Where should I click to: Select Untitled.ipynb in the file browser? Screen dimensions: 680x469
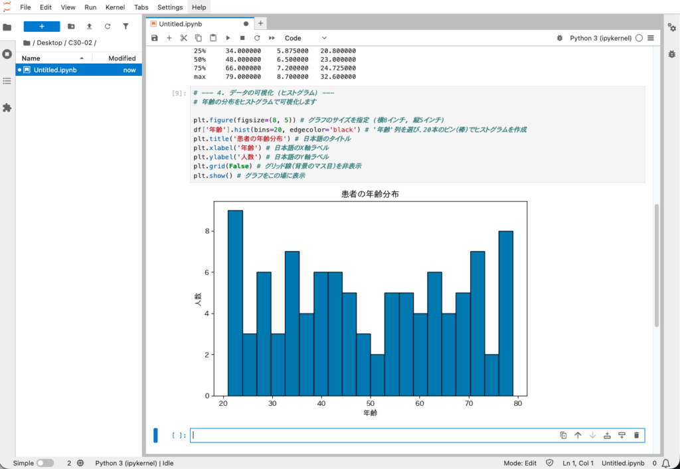pyautogui.click(x=55, y=70)
